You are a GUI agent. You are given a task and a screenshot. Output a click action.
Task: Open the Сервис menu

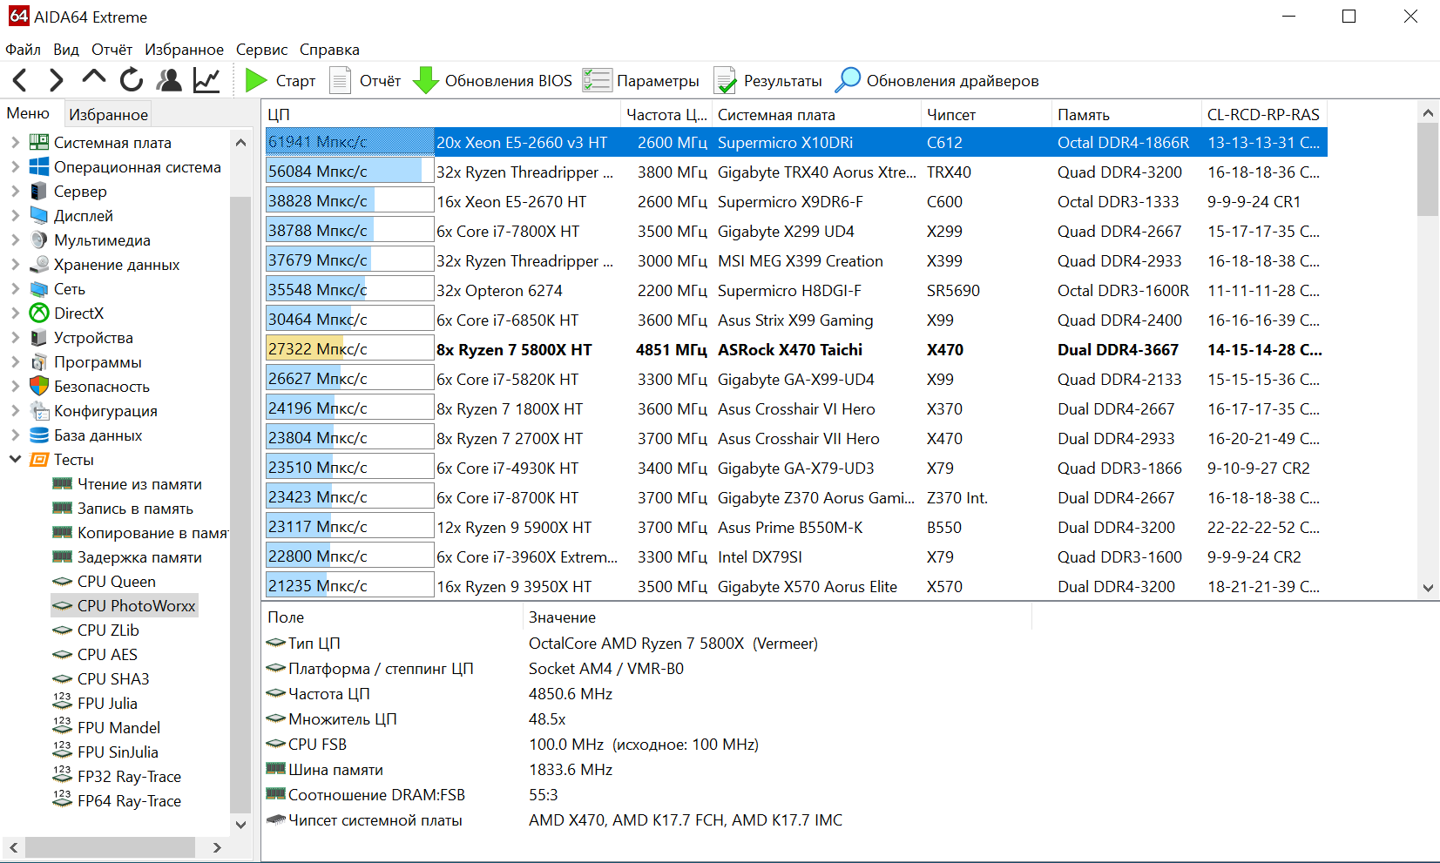tap(262, 50)
